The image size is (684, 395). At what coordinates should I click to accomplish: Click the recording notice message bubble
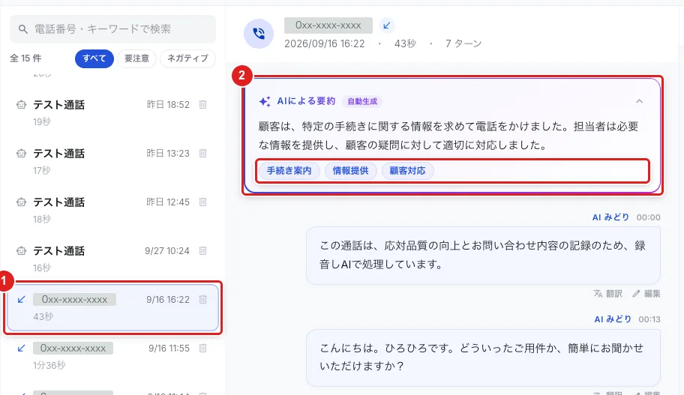coord(483,255)
